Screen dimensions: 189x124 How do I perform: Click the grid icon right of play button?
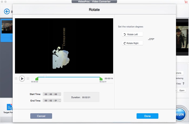[x=28, y=79]
